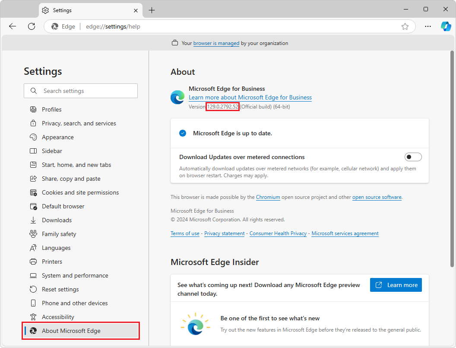This screenshot has height=348, width=456.
Task: Click the Microsoft Edge logo in About section
Action: coord(177,97)
